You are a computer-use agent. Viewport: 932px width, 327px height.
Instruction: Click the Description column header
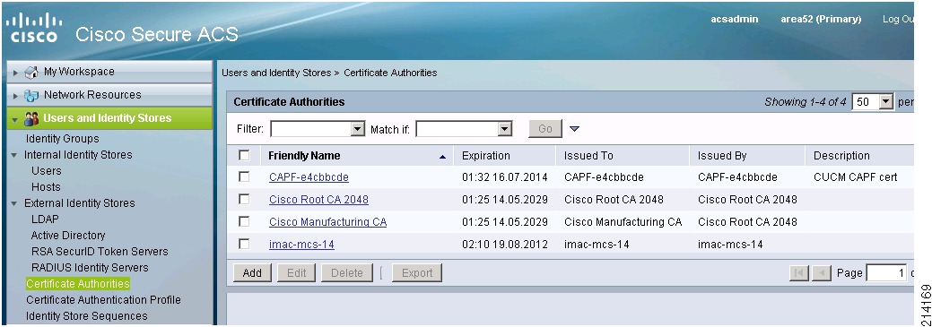click(x=841, y=156)
